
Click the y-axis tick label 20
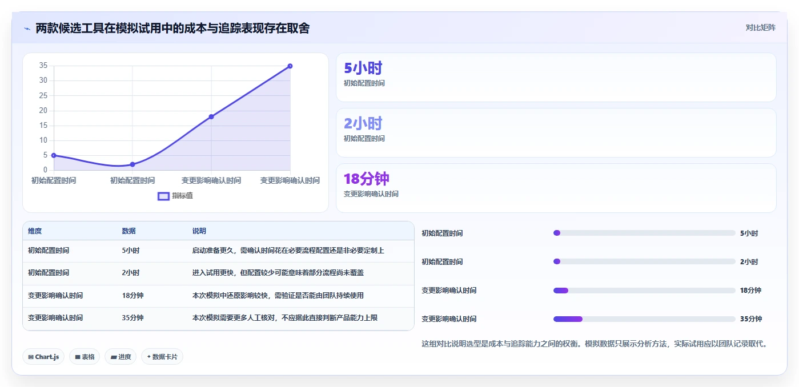pyautogui.click(x=43, y=110)
